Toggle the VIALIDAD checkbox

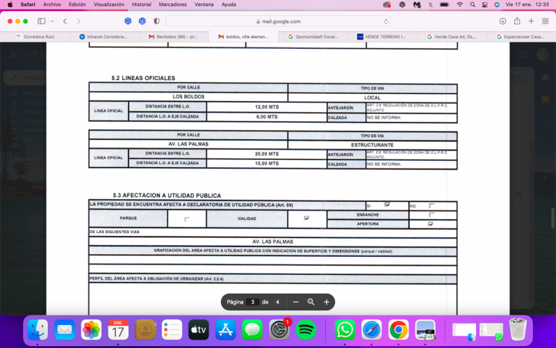[x=306, y=218]
